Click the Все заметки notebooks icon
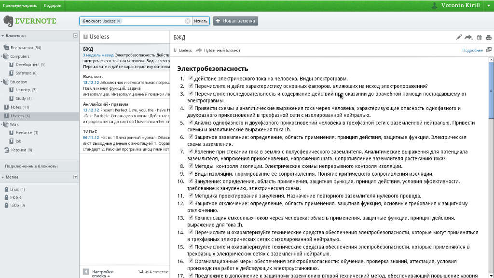Viewport: 494px width, 278px height. click(x=6, y=48)
